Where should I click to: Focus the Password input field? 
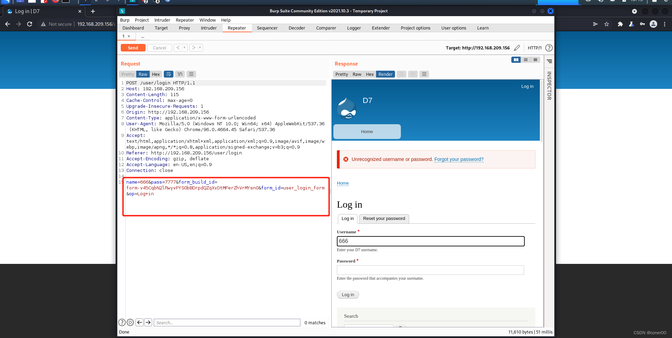430,270
